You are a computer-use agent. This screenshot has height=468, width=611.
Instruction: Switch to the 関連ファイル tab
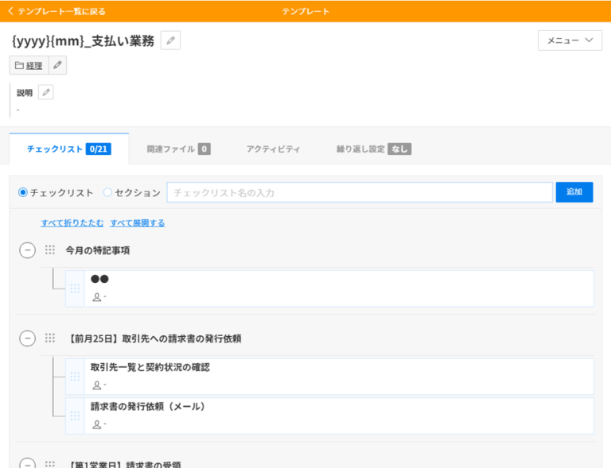(x=178, y=149)
